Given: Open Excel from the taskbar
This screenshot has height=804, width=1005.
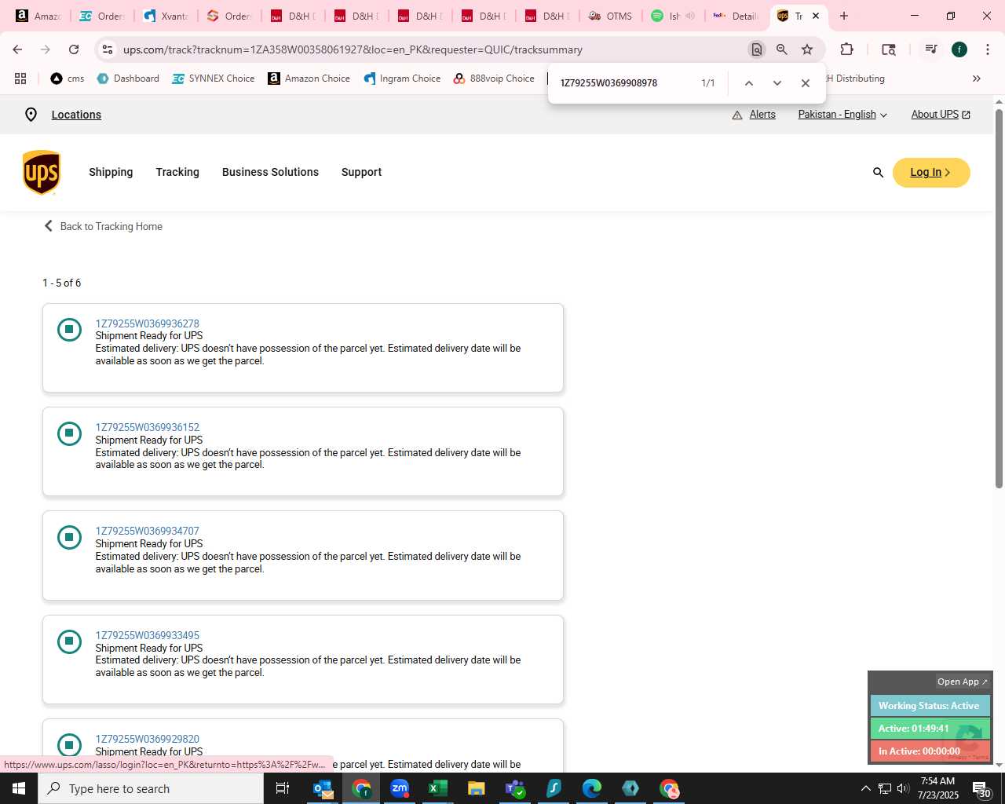Looking at the screenshot, I should click(437, 788).
